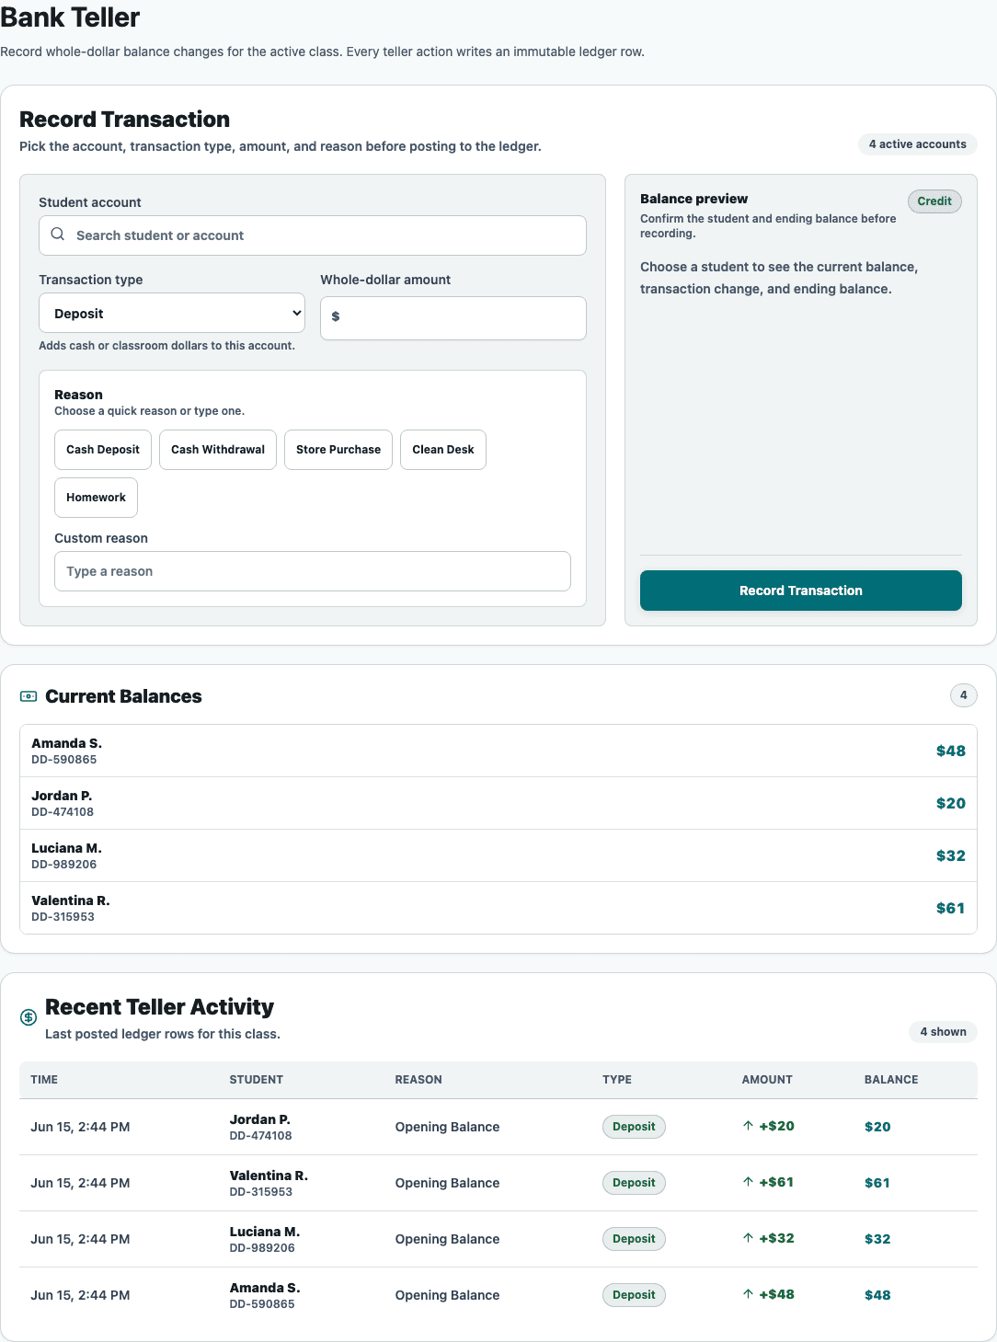
Task: Click the Custom reason text field
Action: pos(313,571)
